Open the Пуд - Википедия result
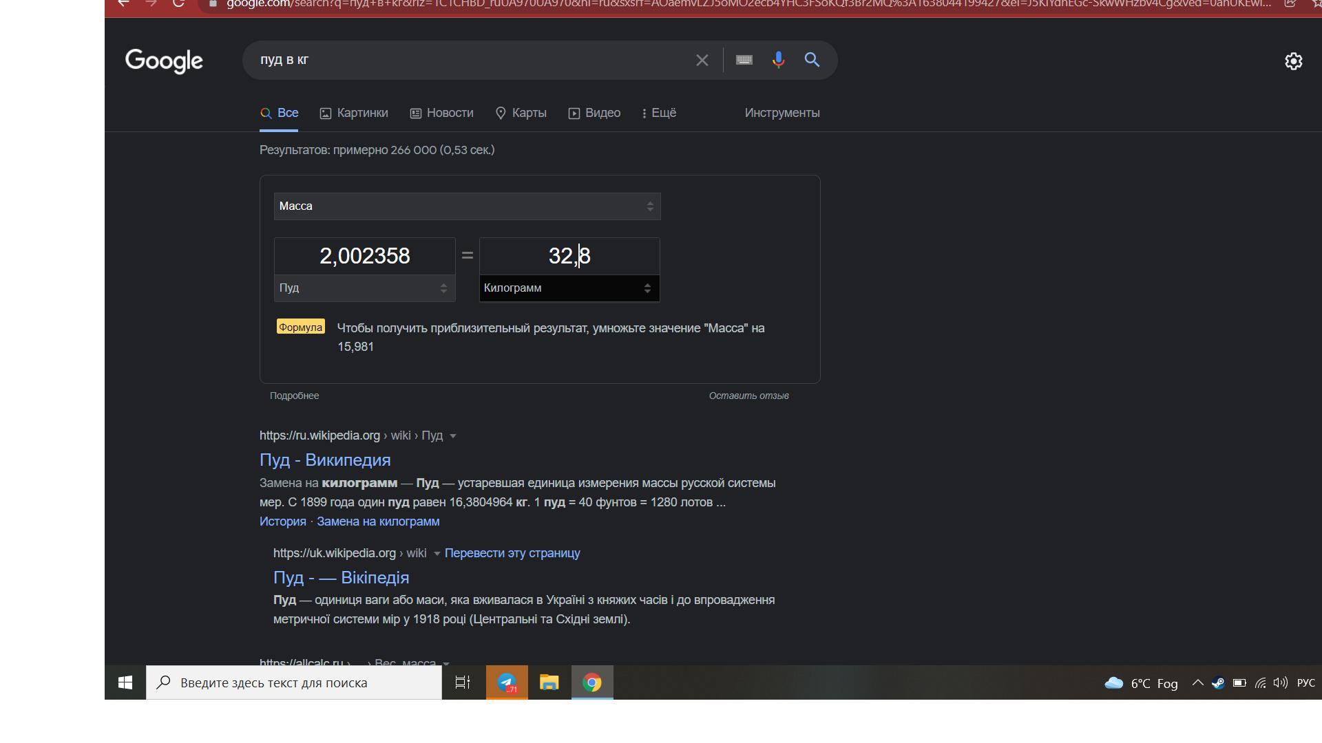Viewport: 1322px width, 743px height. click(x=325, y=460)
